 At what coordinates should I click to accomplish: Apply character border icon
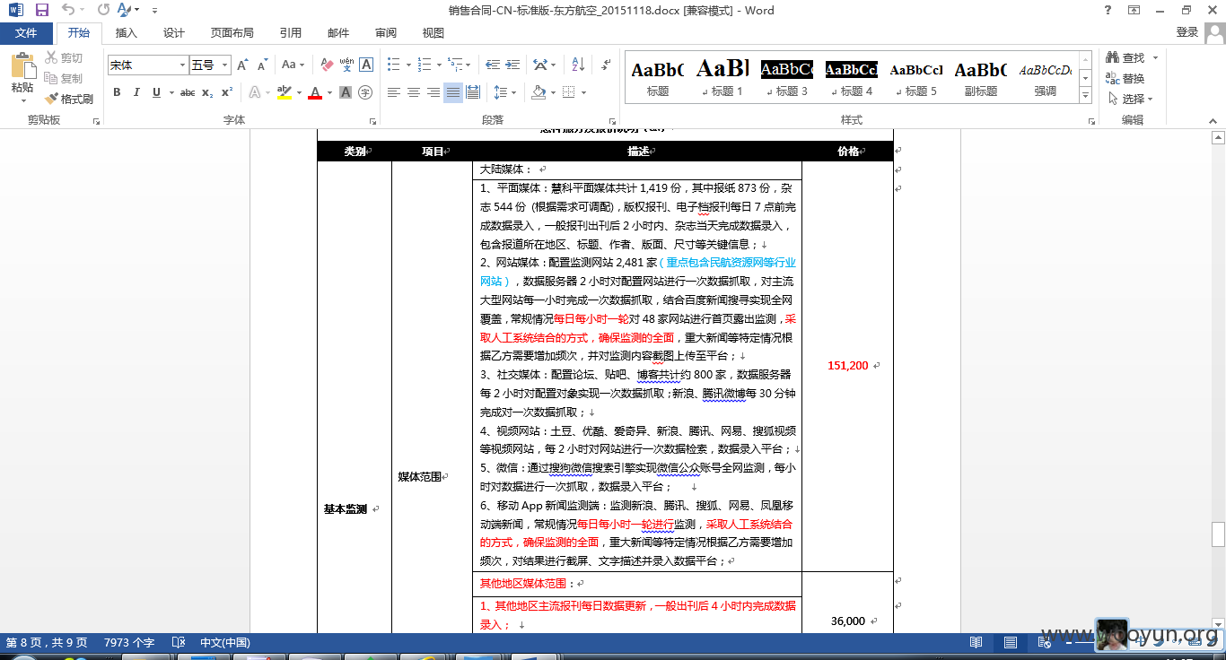pos(366,65)
